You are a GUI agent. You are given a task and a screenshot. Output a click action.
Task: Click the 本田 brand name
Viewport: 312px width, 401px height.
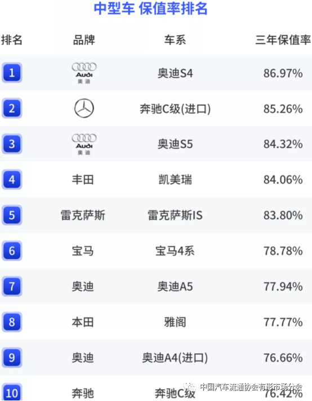tap(83, 322)
